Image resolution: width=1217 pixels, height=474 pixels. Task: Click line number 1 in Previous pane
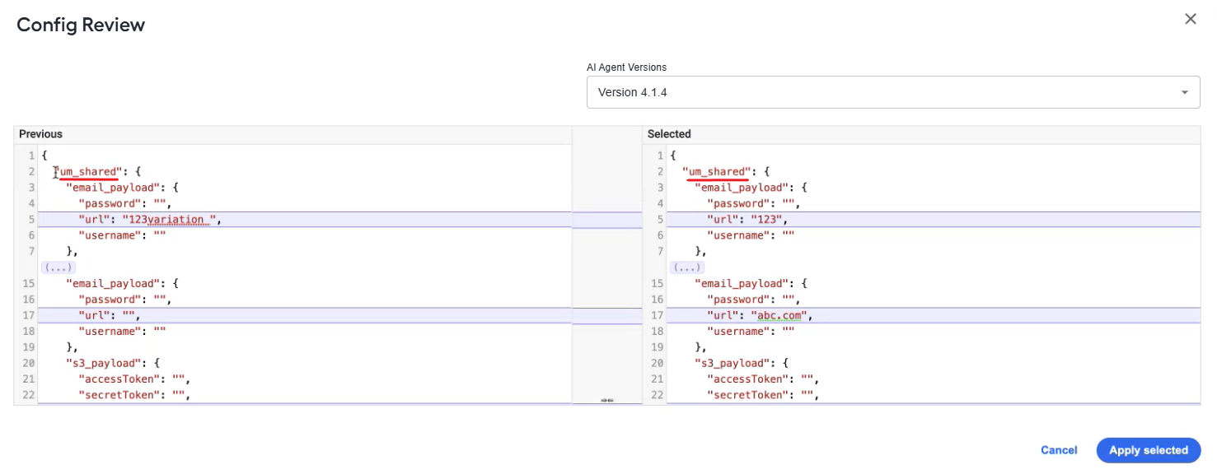(31, 156)
